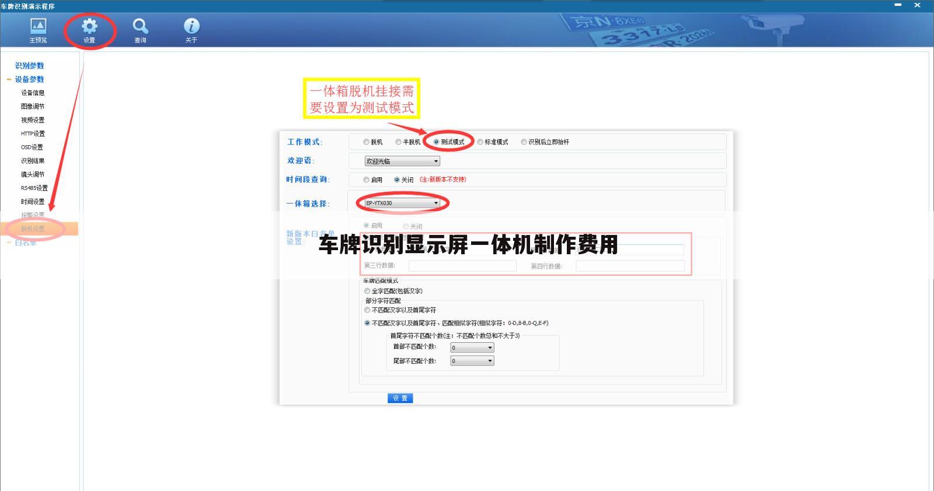Image resolution: width=934 pixels, height=491 pixels.
Task: Select the 脱机 work mode radio
Action: pyautogui.click(x=367, y=142)
